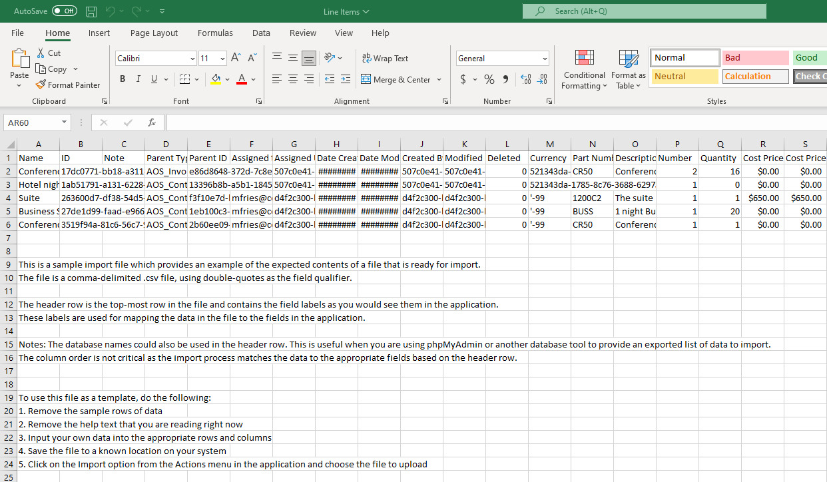Open the Line Items title dropdown

(x=346, y=11)
